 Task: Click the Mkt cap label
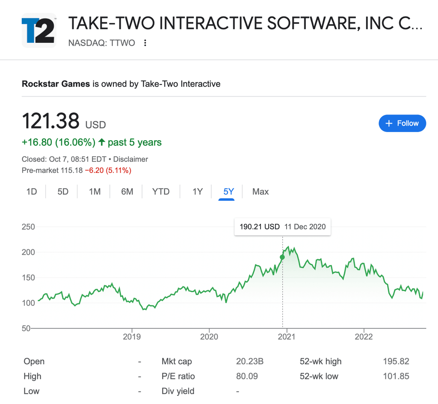pos(177,362)
